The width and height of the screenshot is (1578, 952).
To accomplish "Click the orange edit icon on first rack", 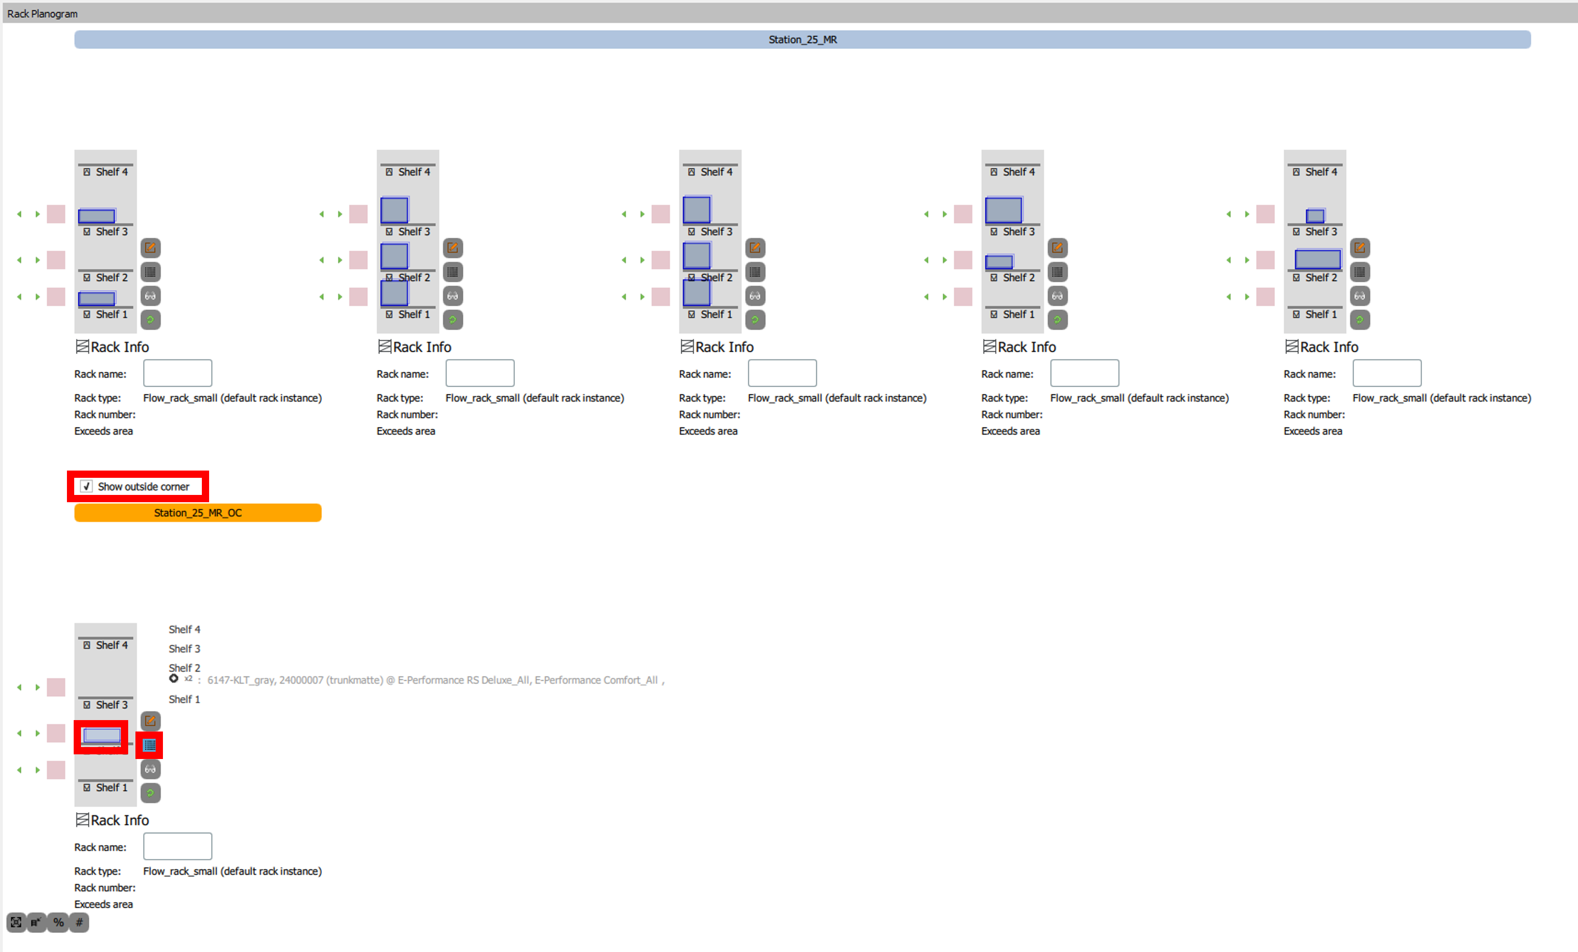I will (x=150, y=248).
